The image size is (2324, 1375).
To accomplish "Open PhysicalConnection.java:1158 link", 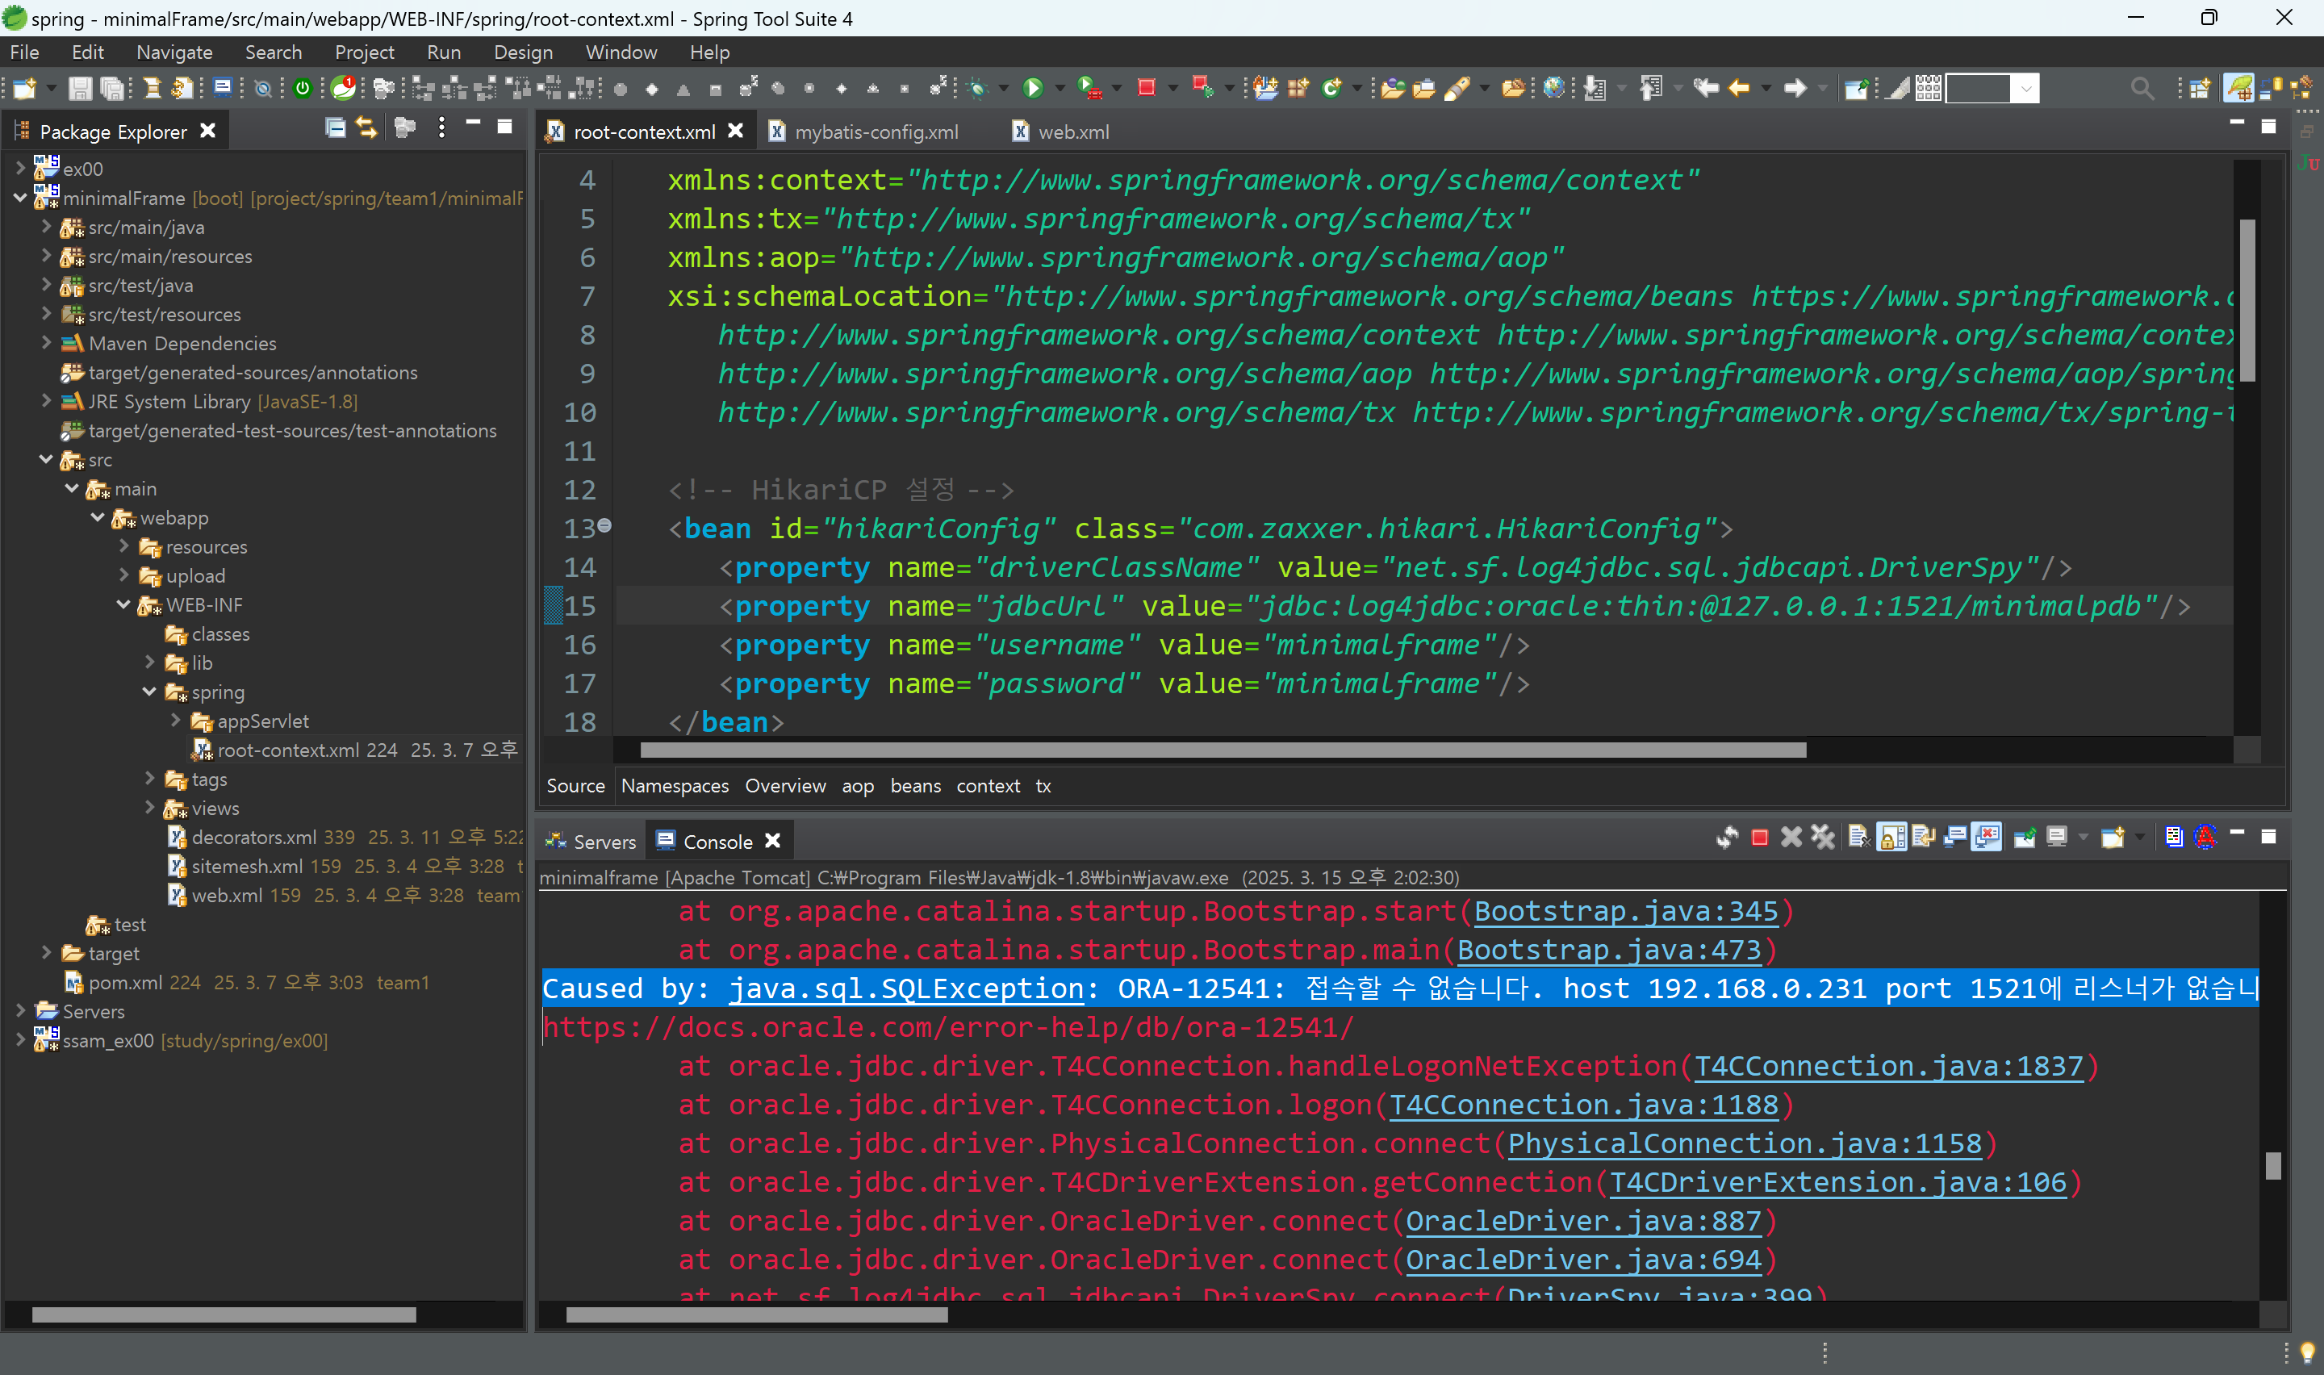I will (1744, 1144).
